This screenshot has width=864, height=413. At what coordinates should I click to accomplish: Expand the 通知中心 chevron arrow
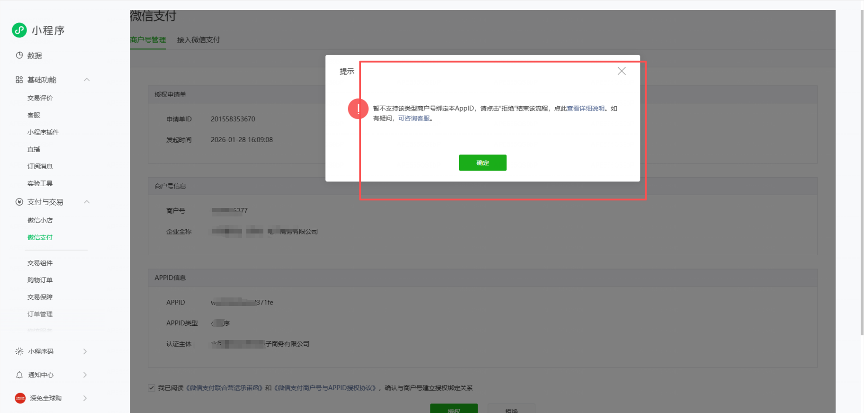[x=85, y=375]
